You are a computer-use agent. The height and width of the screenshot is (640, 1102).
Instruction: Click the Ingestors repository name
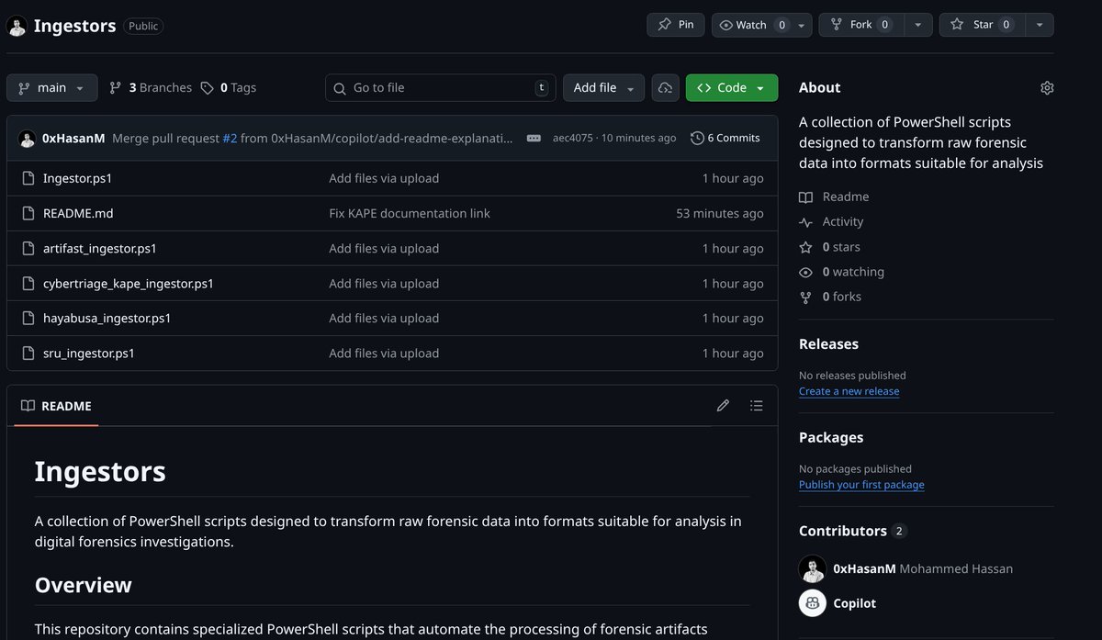[x=74, y=26]
